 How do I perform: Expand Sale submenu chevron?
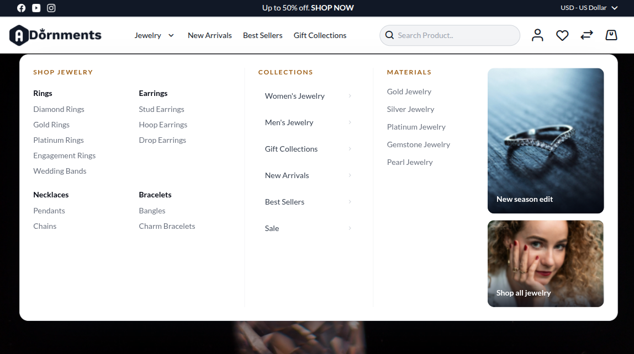350,228
